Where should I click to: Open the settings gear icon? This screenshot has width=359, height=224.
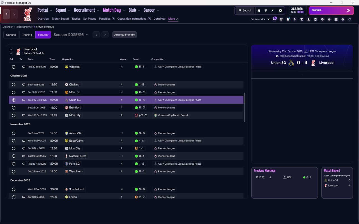(x=280, y=10)
